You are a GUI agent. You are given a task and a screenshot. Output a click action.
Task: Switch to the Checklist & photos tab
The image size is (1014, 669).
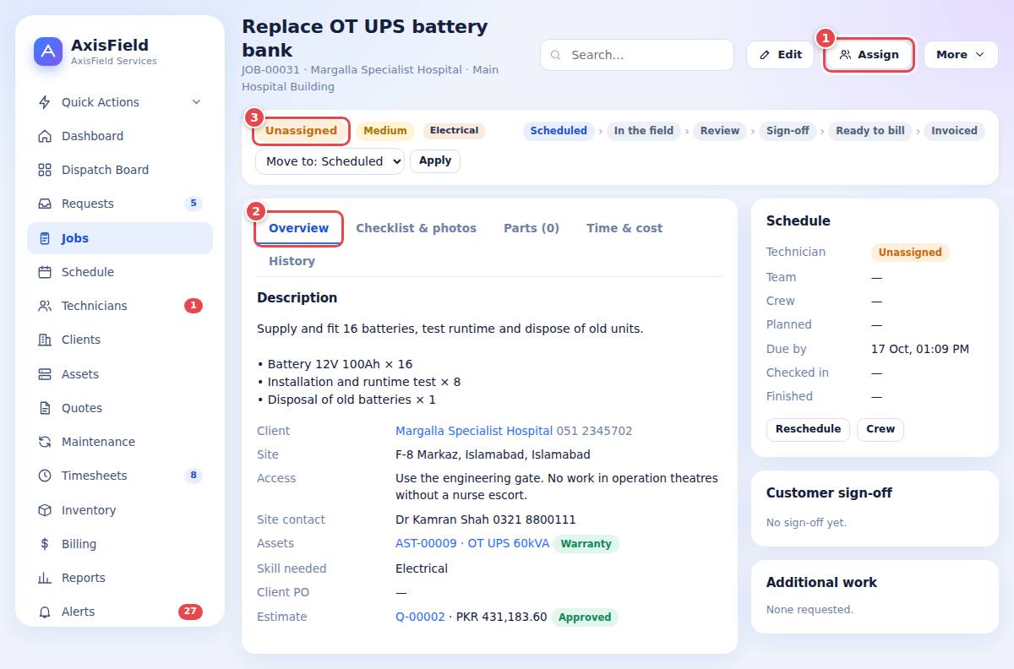point(416,228)
